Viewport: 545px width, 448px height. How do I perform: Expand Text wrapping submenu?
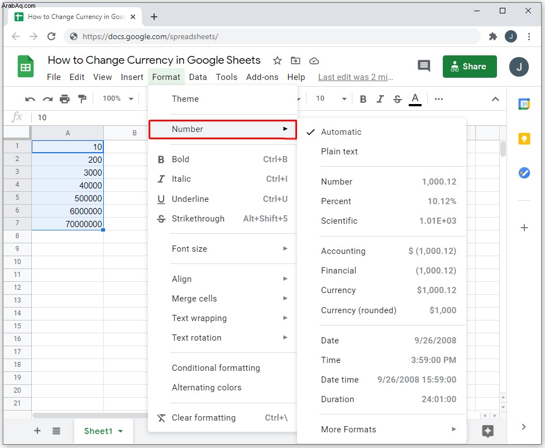(222, 318)
